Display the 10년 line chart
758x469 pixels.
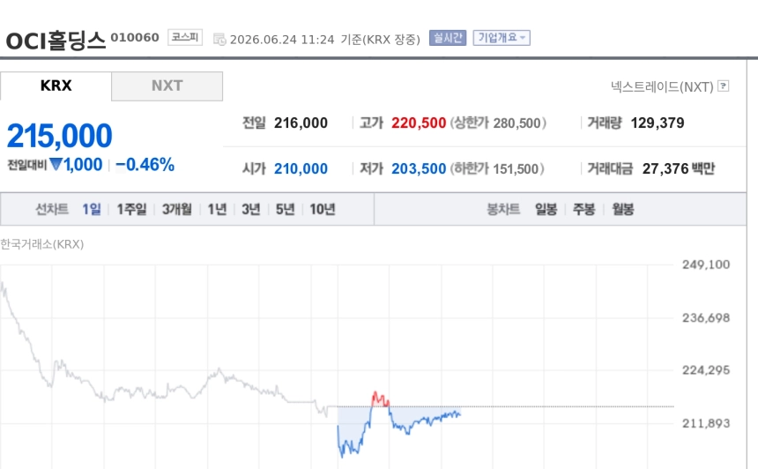[x=323, y=209]
